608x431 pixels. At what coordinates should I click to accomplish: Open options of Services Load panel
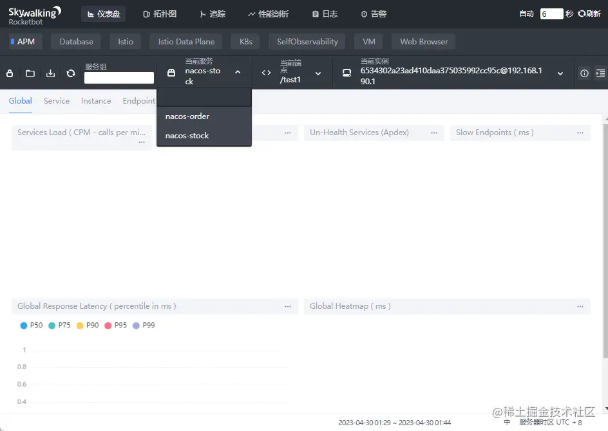(x=142, y=143)
